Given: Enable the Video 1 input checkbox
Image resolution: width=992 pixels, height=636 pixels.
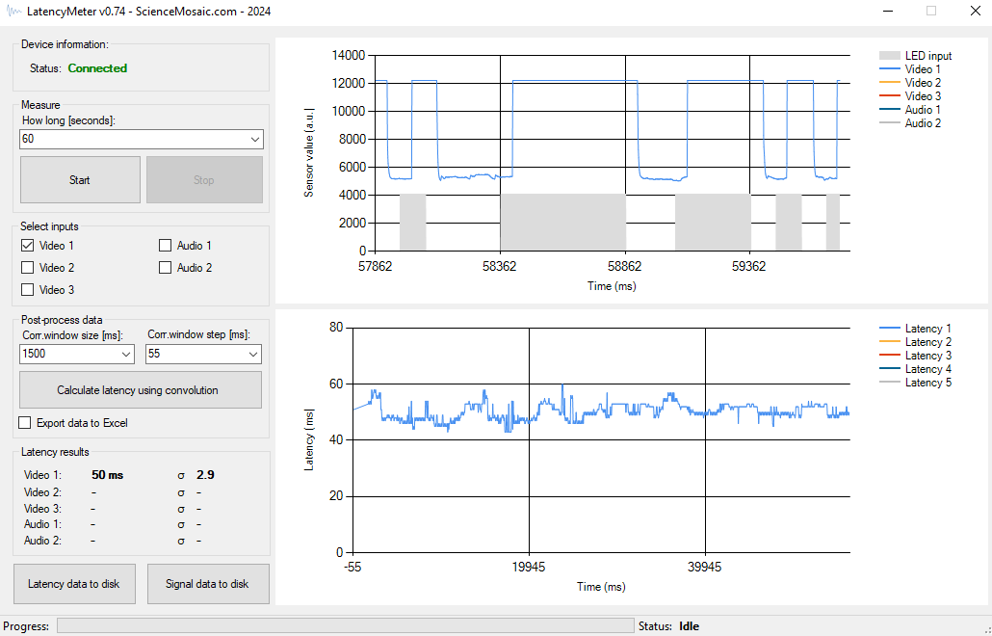Looking at the screenshot, I should (27, 246).
